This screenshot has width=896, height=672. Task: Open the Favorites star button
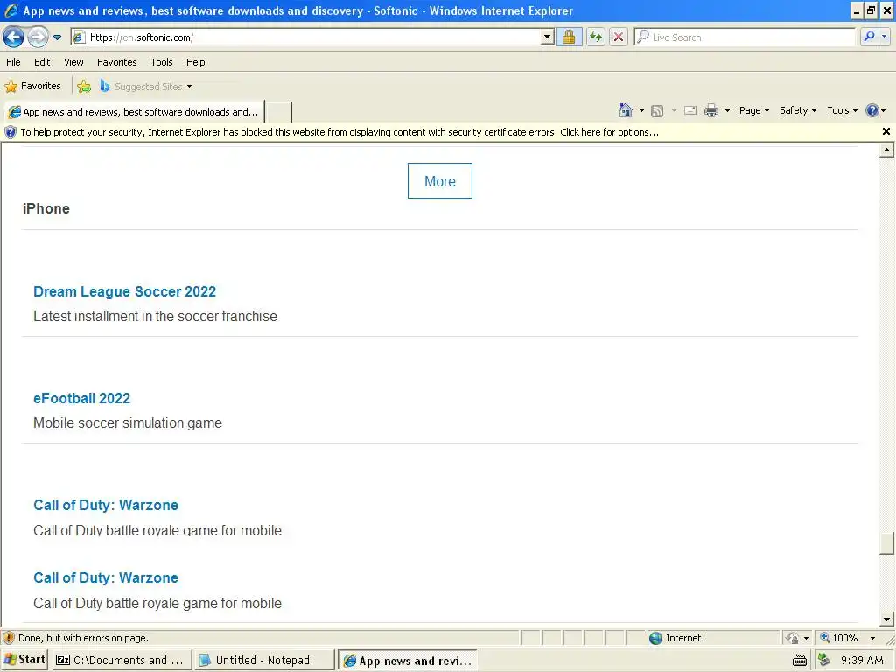coord(32,87)
